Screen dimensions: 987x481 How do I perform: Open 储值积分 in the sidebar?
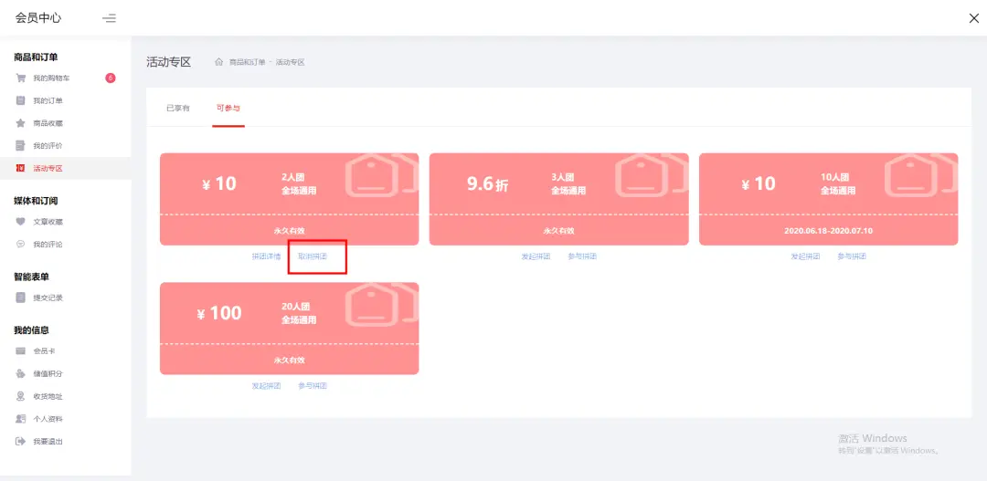[x=48, y=374]
